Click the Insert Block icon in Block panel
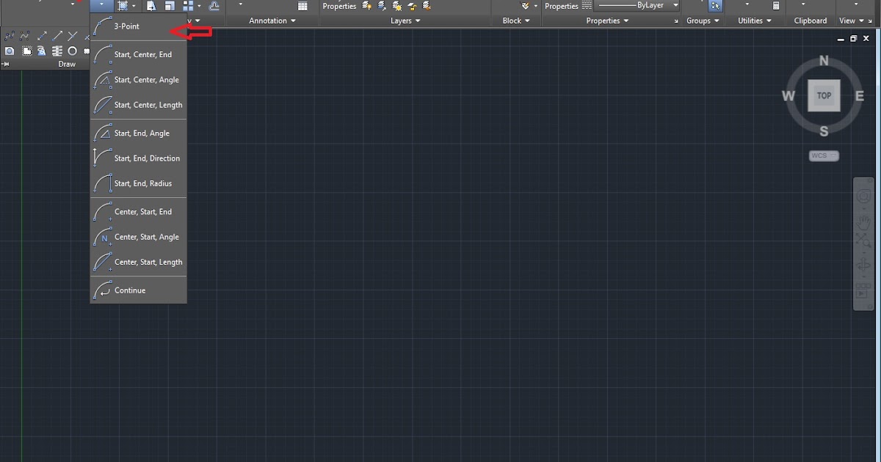 [x=526, y=6]
